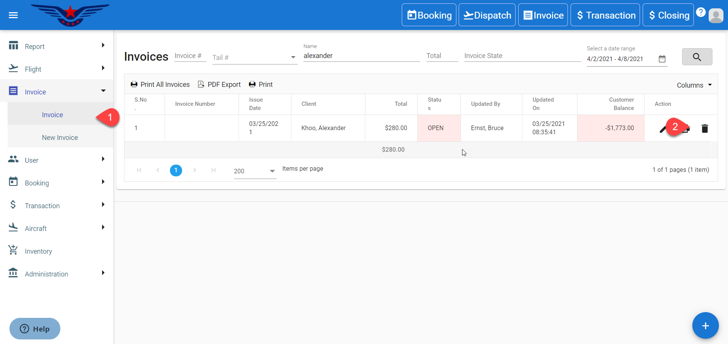This screenshot has height=344, width=728.
Task: Click the search magnifier button
Action: pos(697,57)
